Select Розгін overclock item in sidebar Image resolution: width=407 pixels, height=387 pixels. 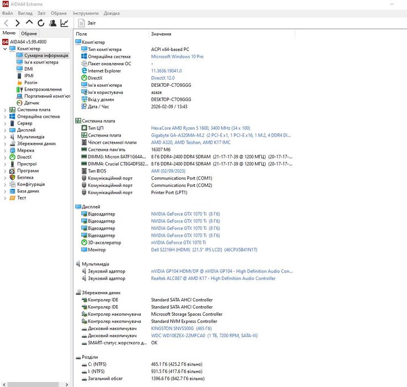coord(30,82)
